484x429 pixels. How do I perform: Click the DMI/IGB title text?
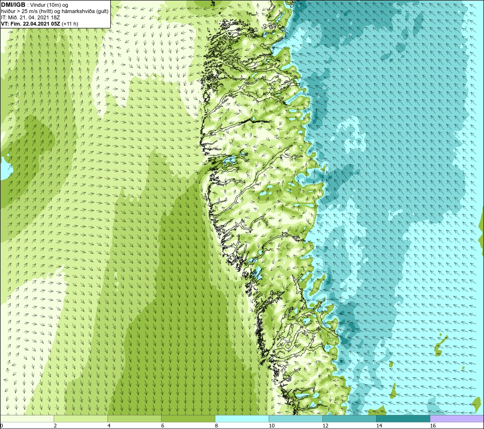click(x=13, y=5)
